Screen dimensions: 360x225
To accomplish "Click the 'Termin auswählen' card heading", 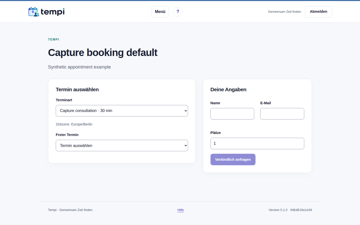I will [77, 89].
